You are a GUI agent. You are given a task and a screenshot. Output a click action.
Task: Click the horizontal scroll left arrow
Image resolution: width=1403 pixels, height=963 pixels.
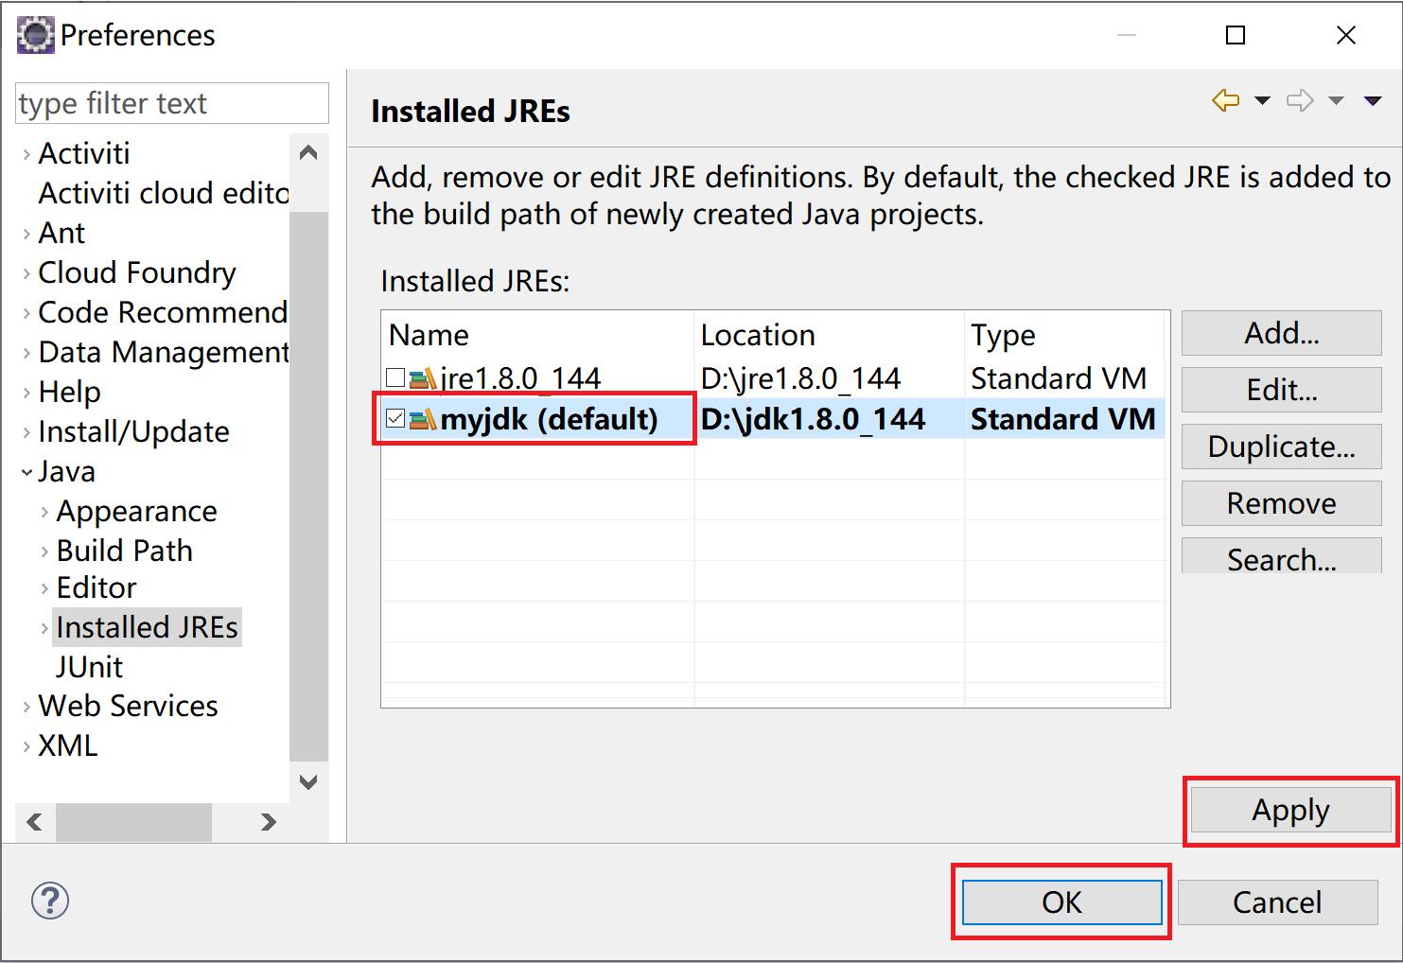tap(35, 822)
